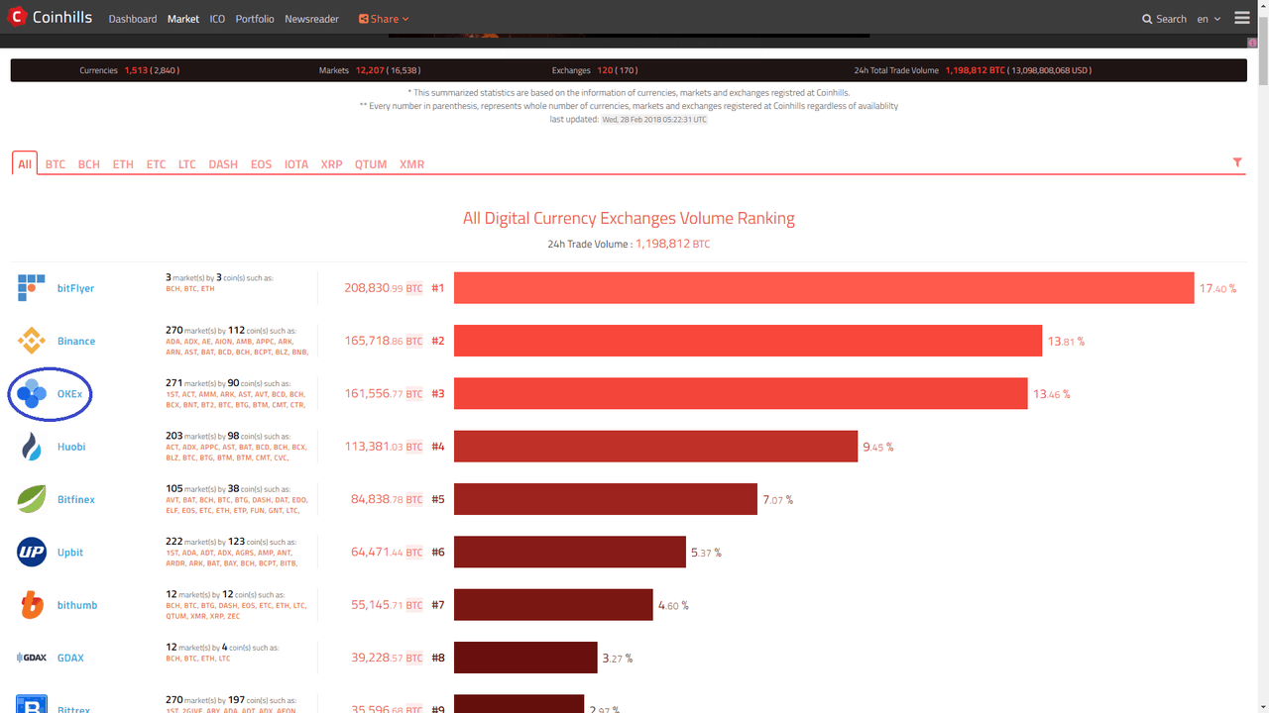
Task: Click Upbit's 5.37% volume bar
Action: (570, 552)
